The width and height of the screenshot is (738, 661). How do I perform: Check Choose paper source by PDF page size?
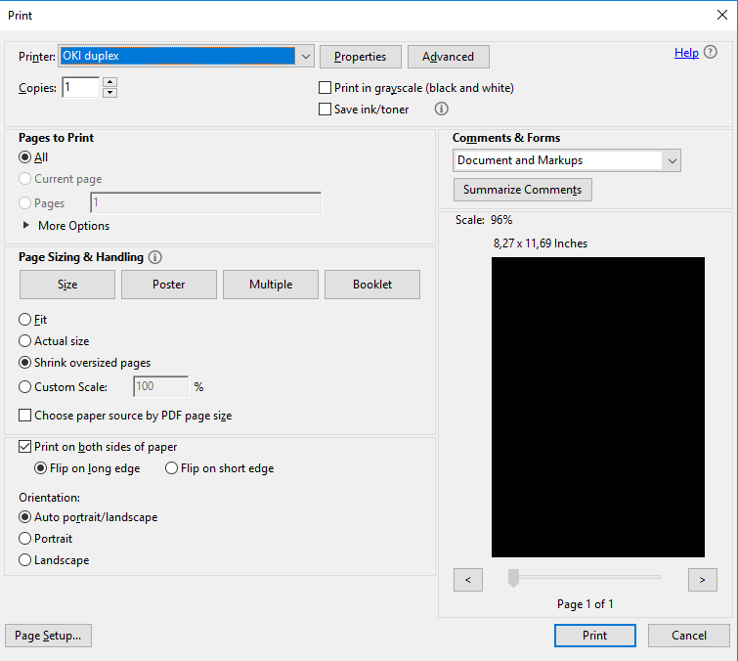pos(25,416)
